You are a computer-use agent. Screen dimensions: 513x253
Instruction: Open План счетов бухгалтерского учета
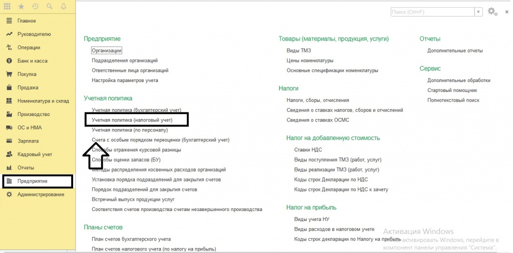pos(131,239)
